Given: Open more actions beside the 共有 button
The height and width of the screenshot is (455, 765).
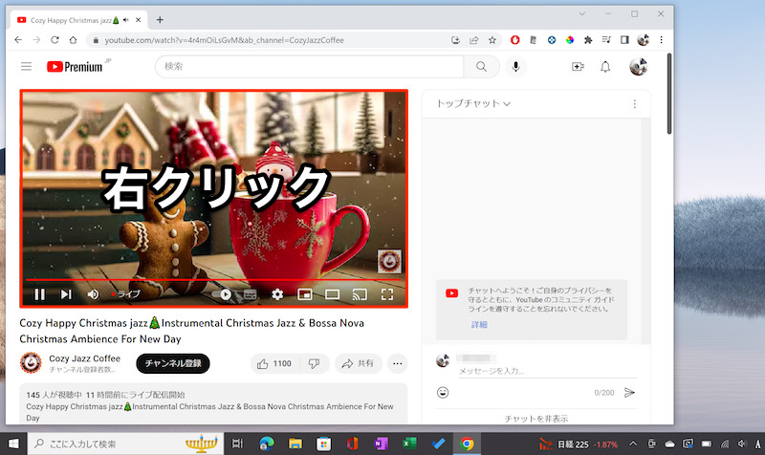Looking at the screenshot, I should point(398,363).
